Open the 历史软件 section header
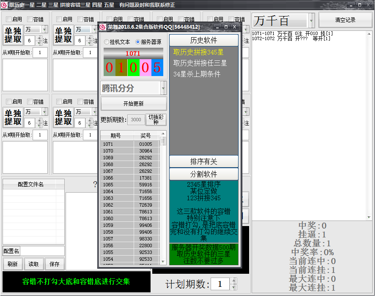This screenshot has height=297, width=376. [203, 41]
